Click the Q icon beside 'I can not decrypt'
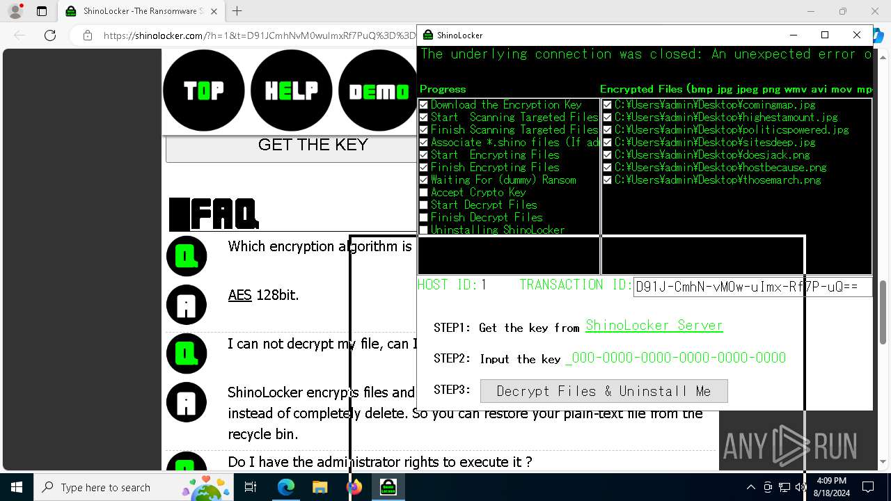891x501 pixels. coord(187,353)
